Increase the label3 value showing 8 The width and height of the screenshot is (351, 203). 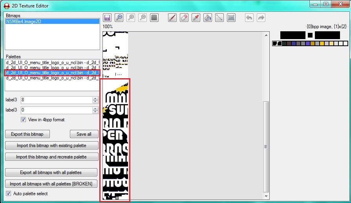[x=95, y=99]
